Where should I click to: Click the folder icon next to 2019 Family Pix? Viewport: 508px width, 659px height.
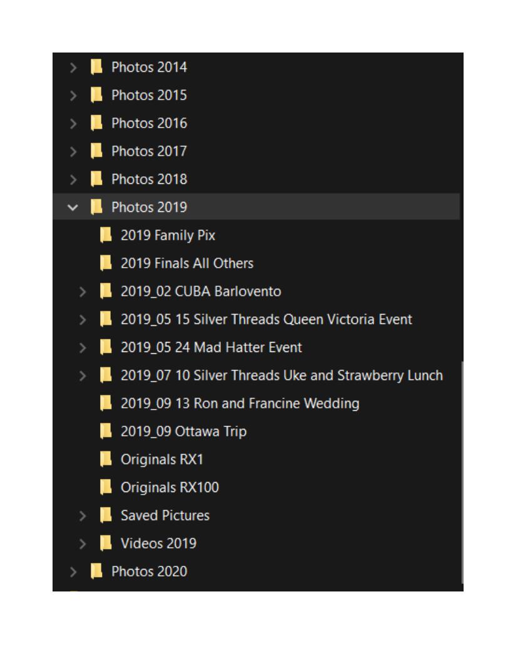coord(106,235)
